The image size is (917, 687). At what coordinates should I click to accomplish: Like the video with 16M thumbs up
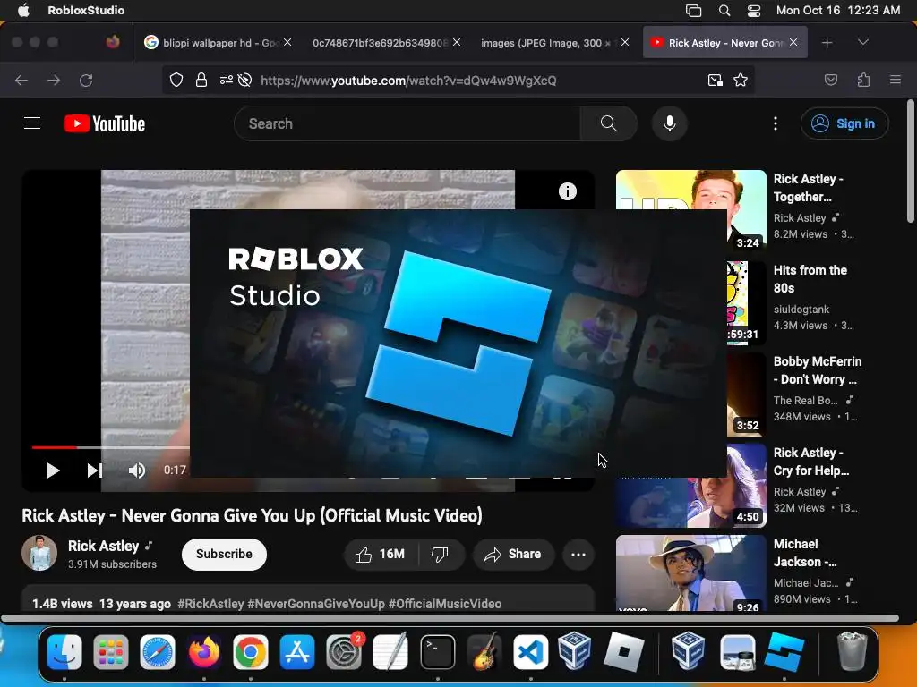click(x=380, y=554)
